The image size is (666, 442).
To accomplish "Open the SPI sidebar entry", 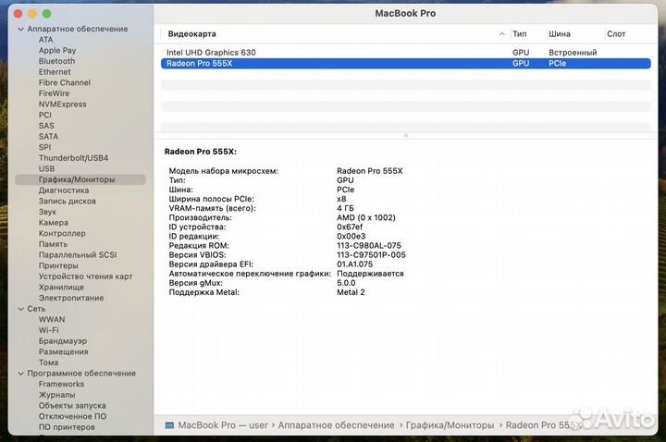I will click(x=44, y=147).
